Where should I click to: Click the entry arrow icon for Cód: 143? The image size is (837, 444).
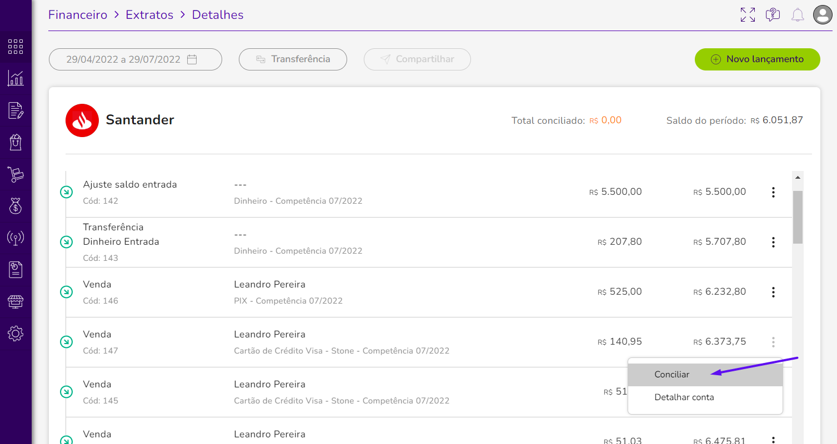pyautogui.click(x=66, y=242)
